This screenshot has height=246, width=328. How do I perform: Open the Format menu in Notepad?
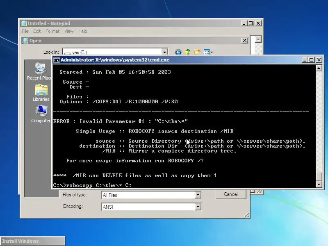(52, 31)
